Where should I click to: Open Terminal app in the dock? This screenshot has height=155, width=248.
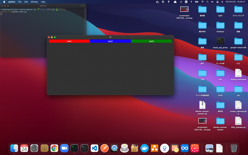pyautogui.click(x=84, y=148)
